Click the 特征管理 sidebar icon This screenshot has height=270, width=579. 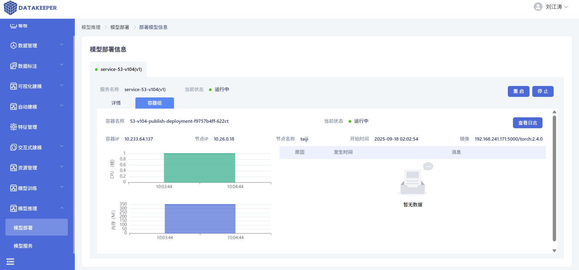[13, 127]
